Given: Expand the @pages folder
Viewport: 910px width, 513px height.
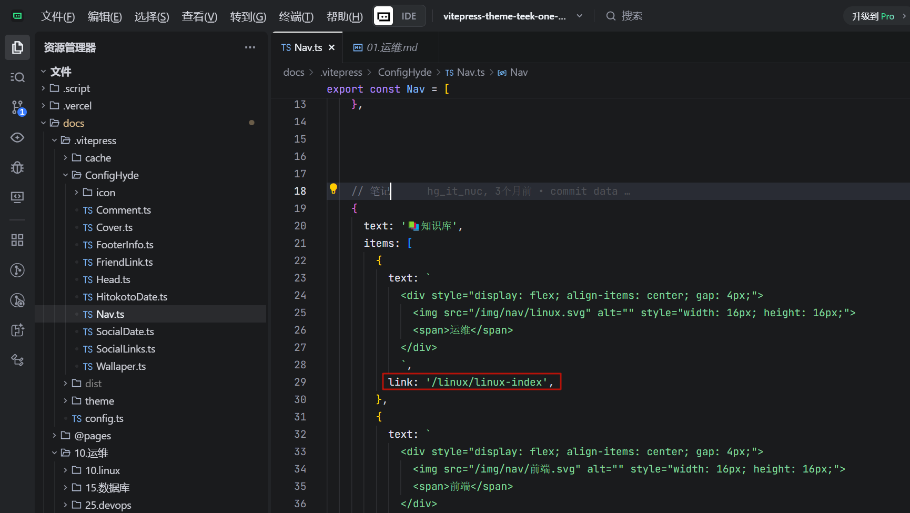Looking at the screenshot, I should (93, 436).
